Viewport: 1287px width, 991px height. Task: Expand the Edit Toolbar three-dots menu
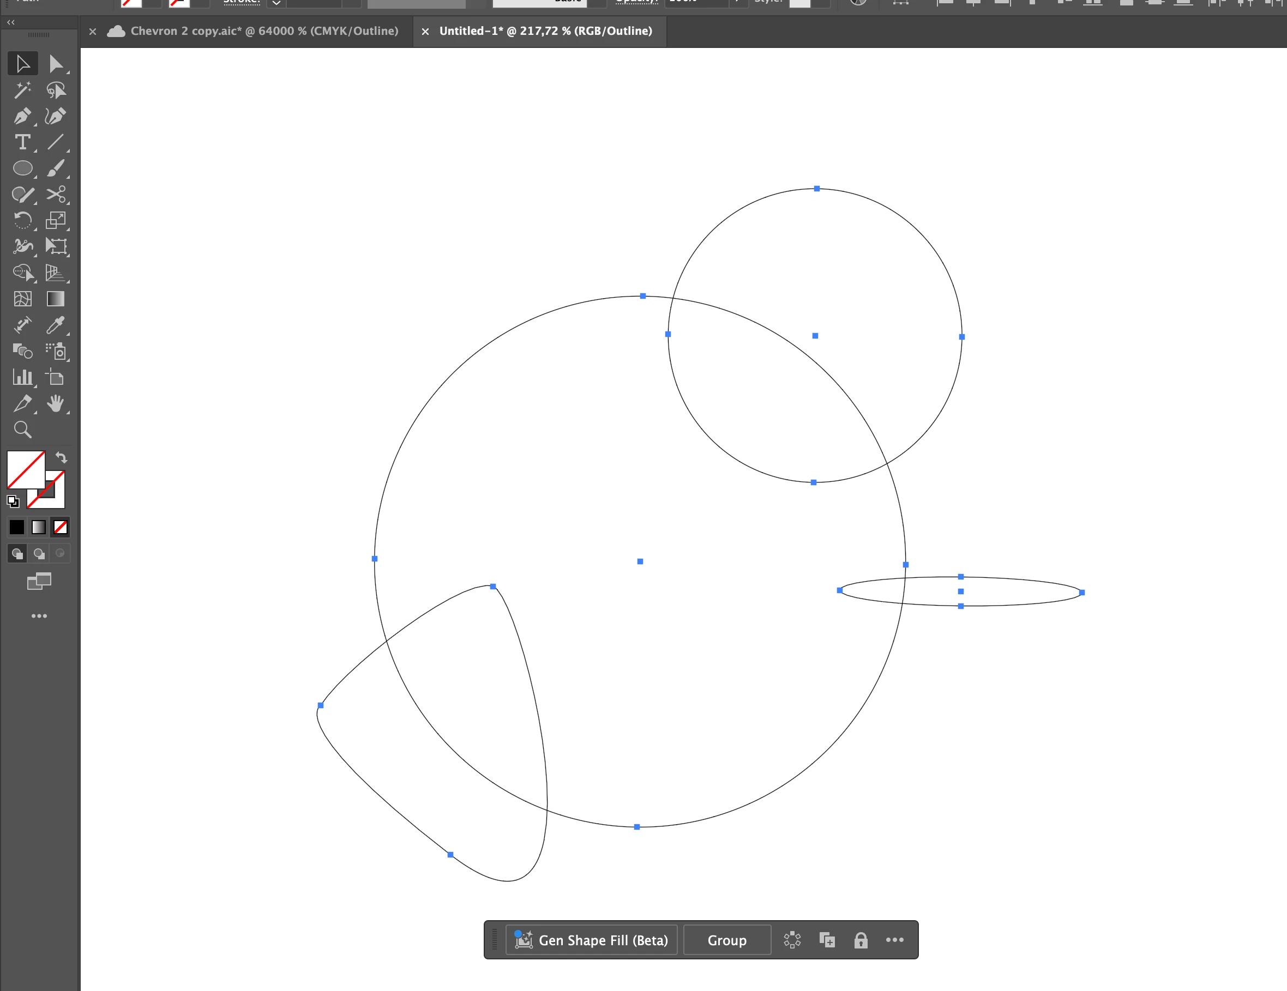pyautogui.click(x=39, y=615)
